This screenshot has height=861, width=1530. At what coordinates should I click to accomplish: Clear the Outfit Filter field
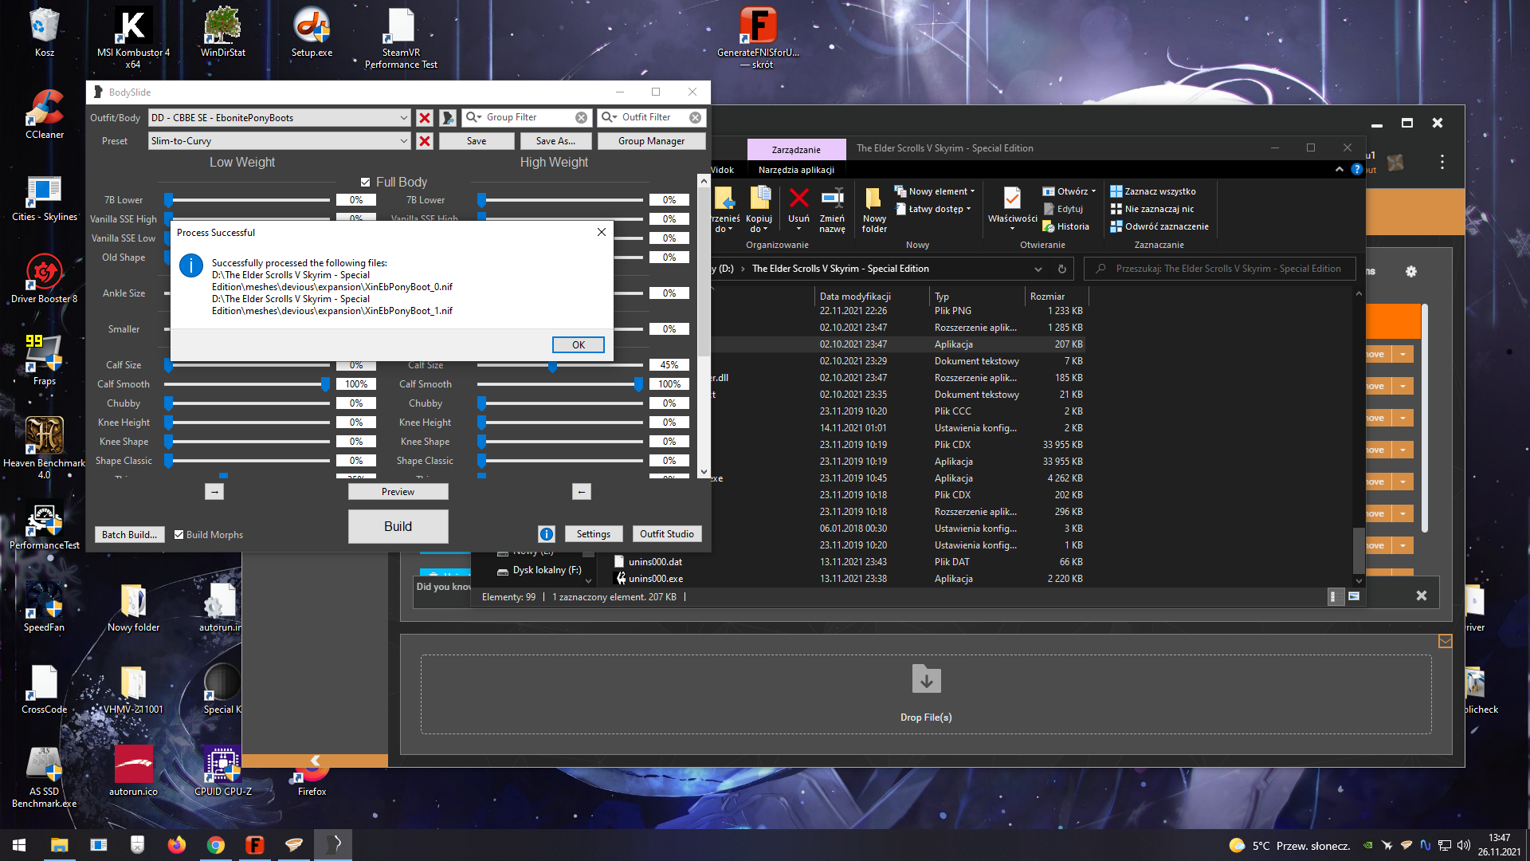(x=696, y=117)
